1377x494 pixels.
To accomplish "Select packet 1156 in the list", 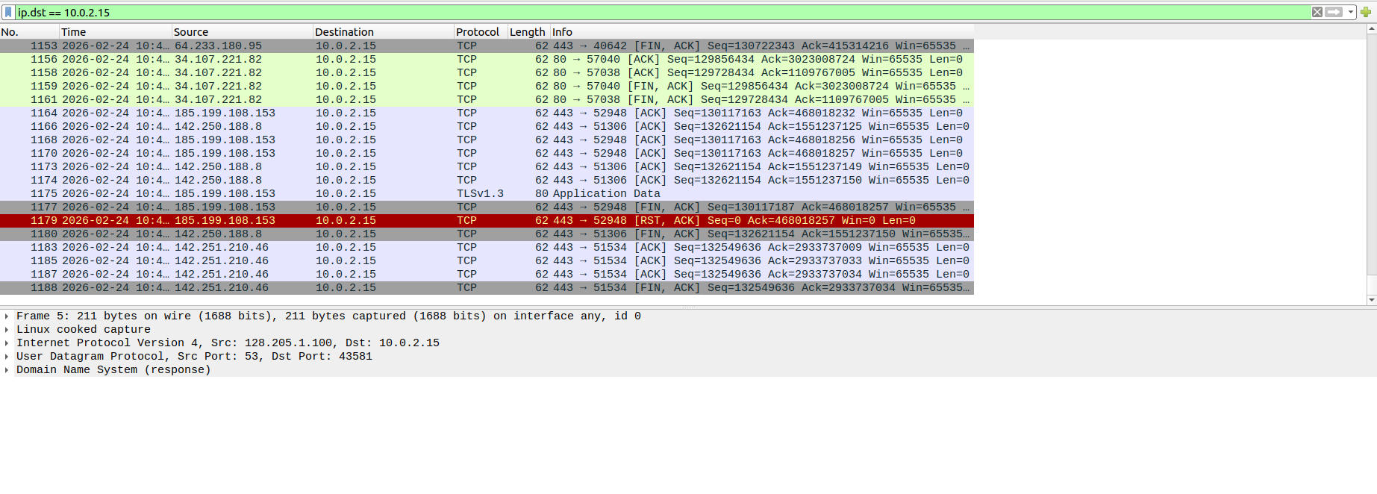I will tap(487, 60).
